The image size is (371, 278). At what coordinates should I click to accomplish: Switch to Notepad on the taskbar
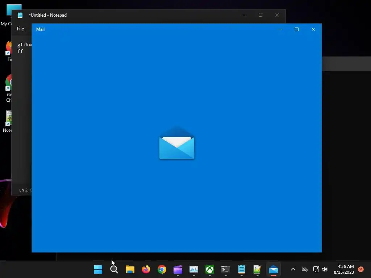click(x=242, y=269)
